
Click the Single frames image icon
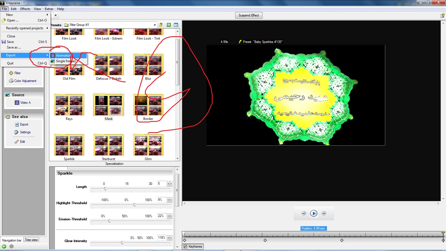(53, 61)
